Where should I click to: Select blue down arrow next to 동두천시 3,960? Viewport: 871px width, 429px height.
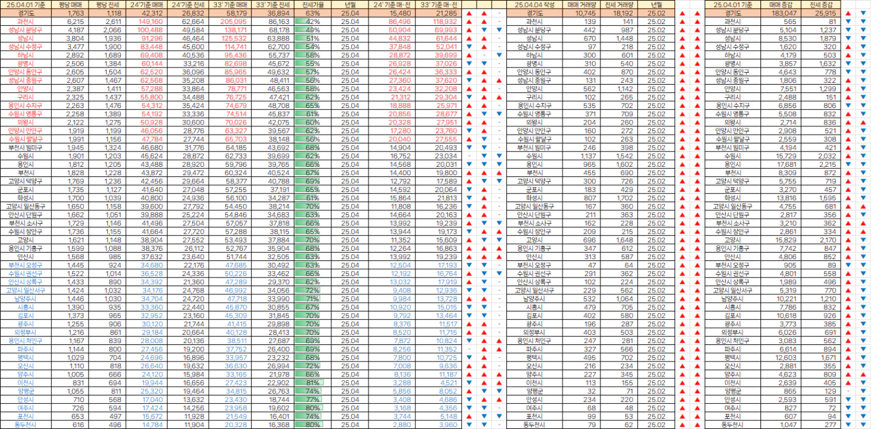coord(469,425)
